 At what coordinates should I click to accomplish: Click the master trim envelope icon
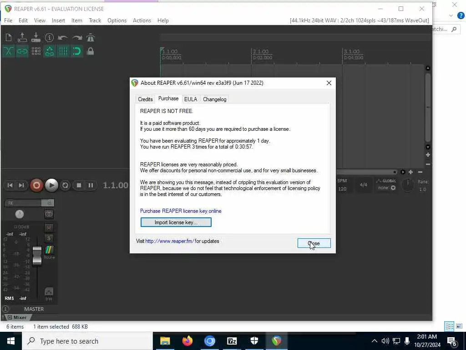(49, 292)
